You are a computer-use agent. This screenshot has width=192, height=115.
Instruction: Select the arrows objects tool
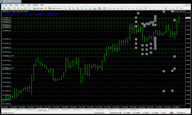coord(181,8)
